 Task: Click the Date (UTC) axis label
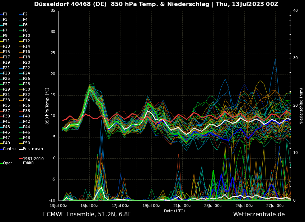coord(174,211)
